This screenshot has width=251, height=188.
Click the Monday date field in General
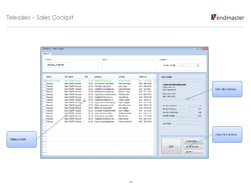click(60, 65)
